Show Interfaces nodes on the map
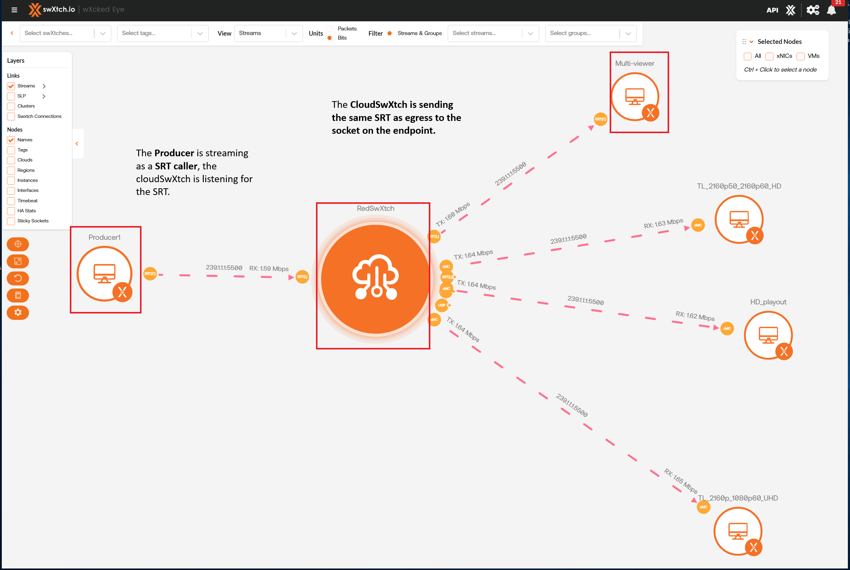 [x=11, y=190]
